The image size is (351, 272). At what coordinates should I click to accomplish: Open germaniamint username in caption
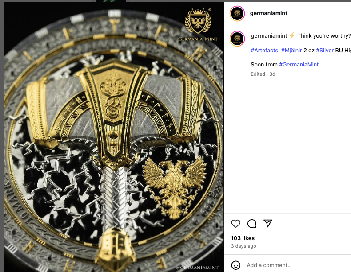pyautogui.click(x=269, y=36)
